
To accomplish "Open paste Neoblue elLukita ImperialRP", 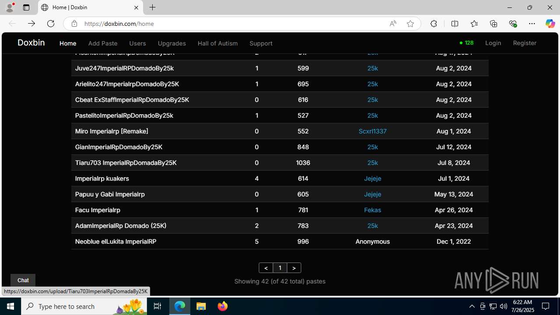I will (x=115, y=241).
